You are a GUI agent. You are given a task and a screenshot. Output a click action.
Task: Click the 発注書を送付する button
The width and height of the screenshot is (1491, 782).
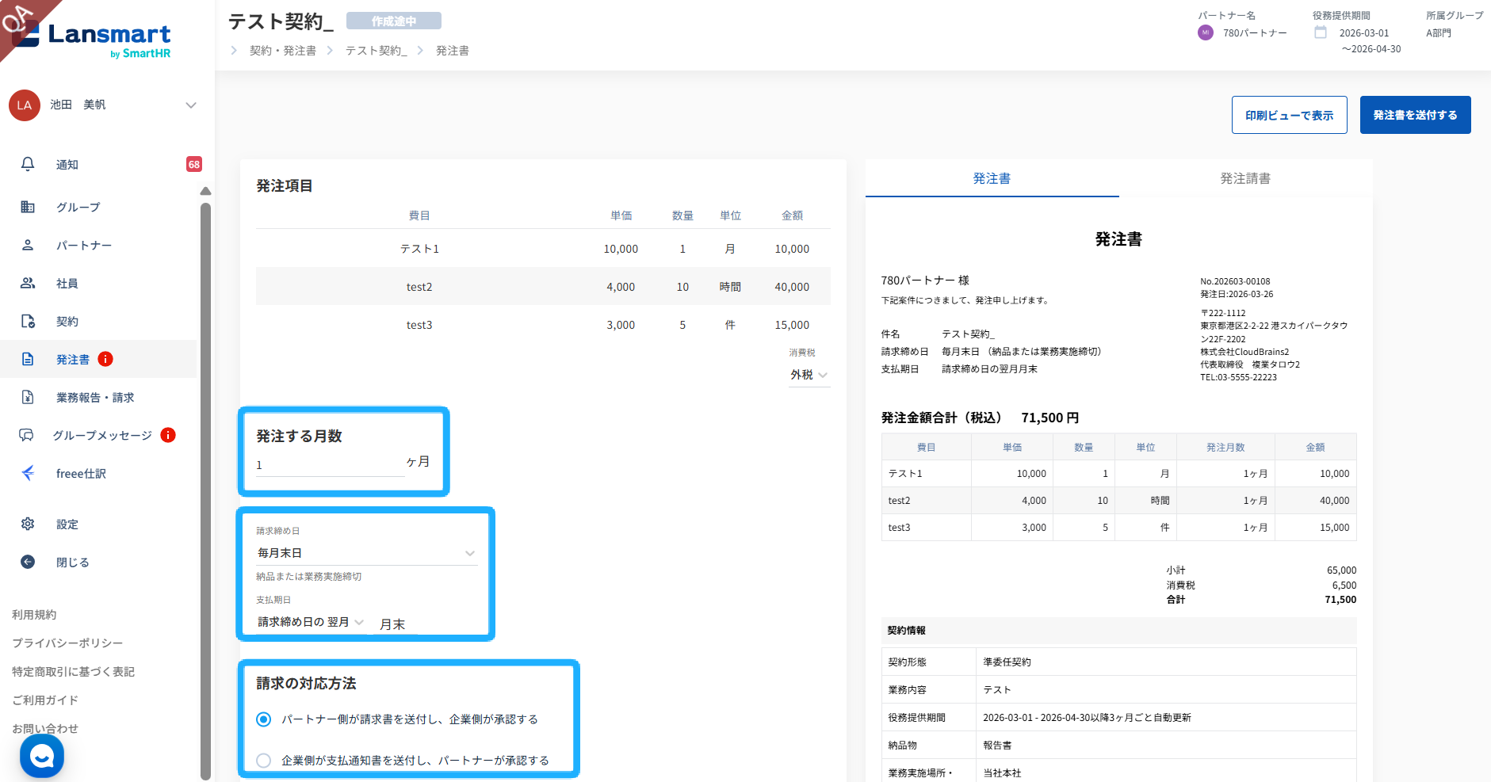(1415, 115)
